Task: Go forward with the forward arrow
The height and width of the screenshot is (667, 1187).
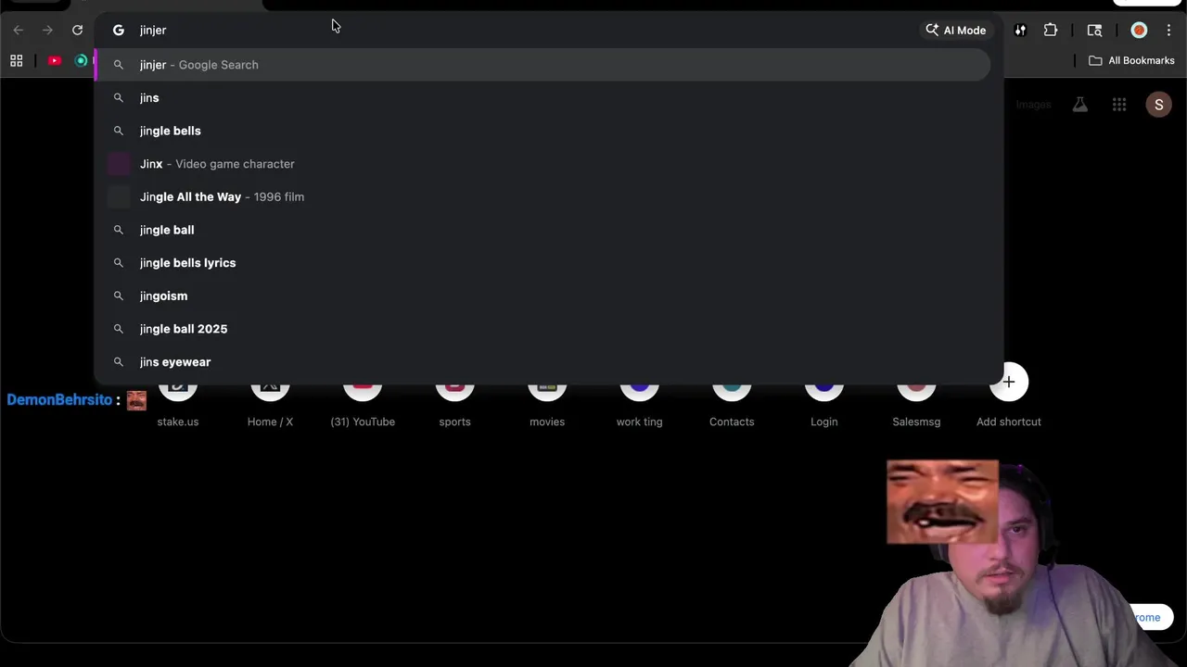Action: pos(47,31)
